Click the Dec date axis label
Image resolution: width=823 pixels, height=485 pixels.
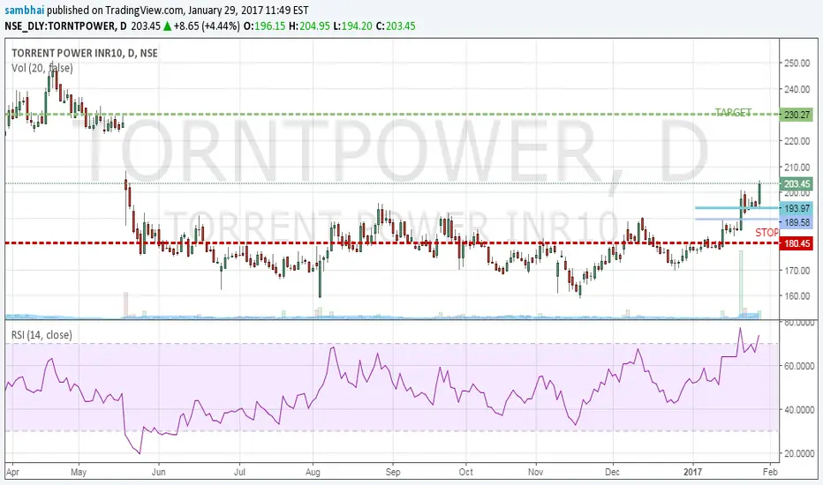pos(612,472)
